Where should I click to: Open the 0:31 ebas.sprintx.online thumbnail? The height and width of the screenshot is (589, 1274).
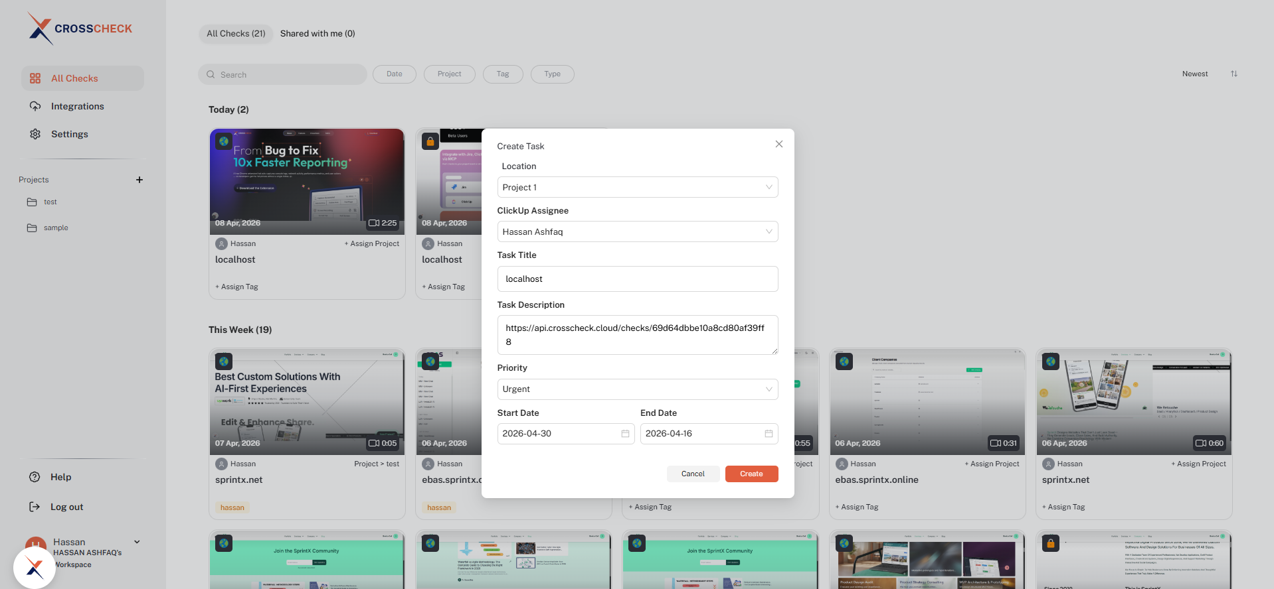(927, 402)
